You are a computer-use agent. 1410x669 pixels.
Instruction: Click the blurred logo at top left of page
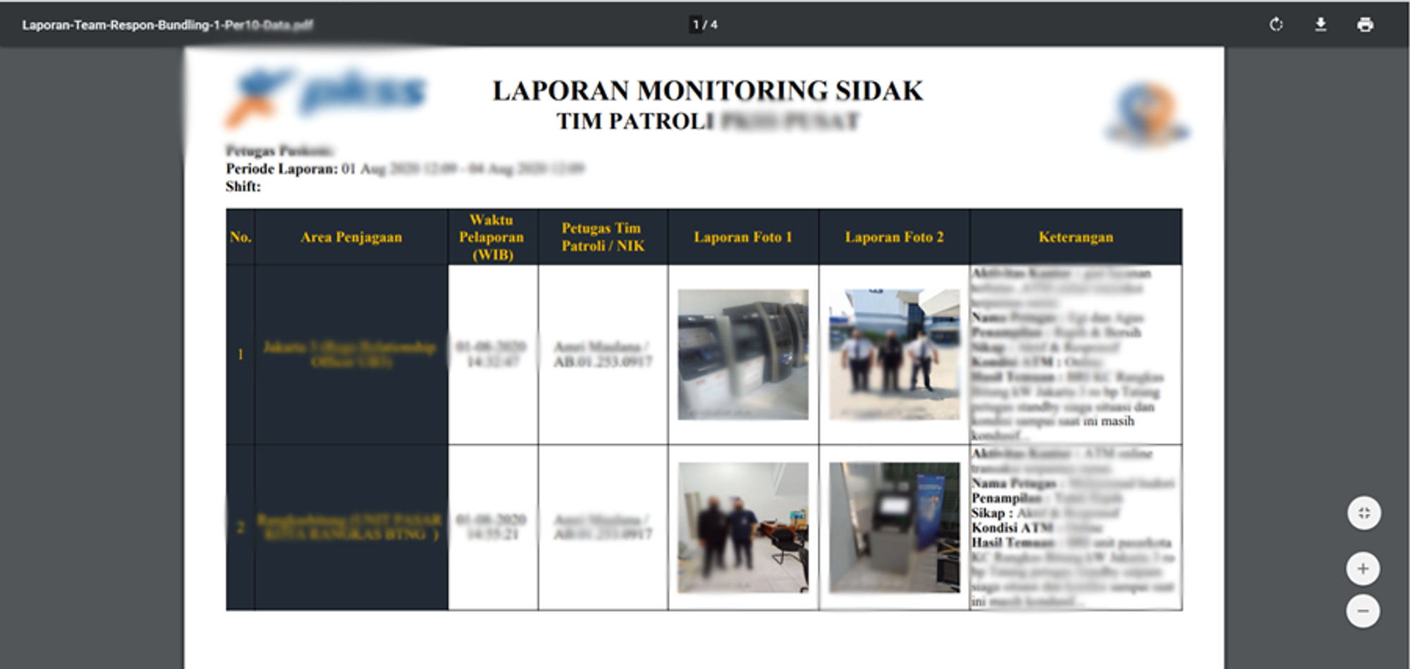tap(326, 97)
